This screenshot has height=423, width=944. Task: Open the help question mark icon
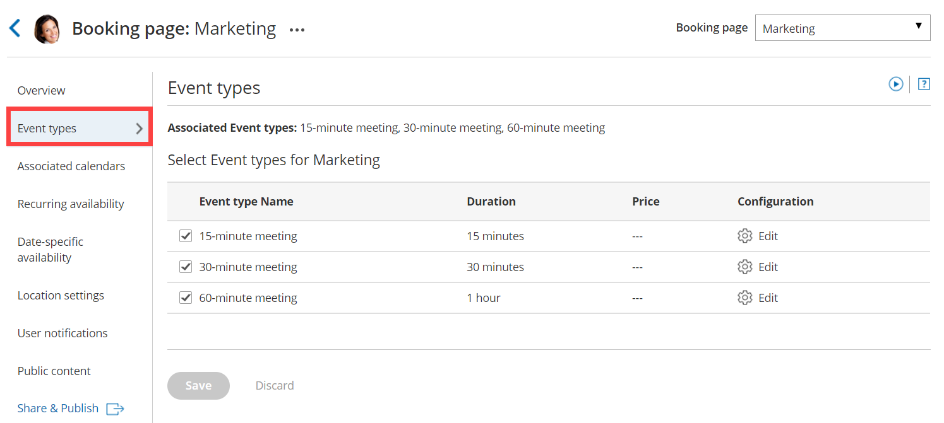[924, 84]
